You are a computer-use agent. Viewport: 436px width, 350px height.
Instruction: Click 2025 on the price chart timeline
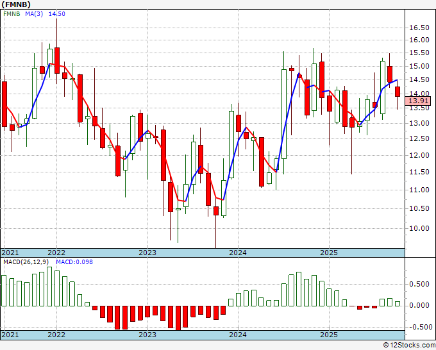click(329, 253)
